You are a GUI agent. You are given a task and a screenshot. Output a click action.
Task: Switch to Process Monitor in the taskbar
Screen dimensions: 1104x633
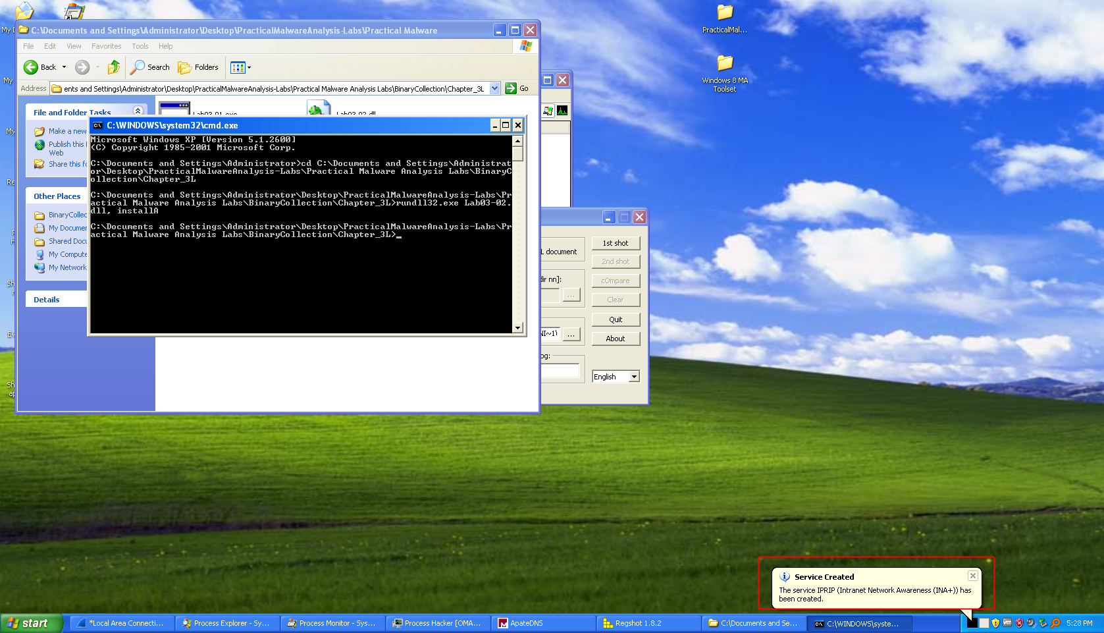click(332, 623)
